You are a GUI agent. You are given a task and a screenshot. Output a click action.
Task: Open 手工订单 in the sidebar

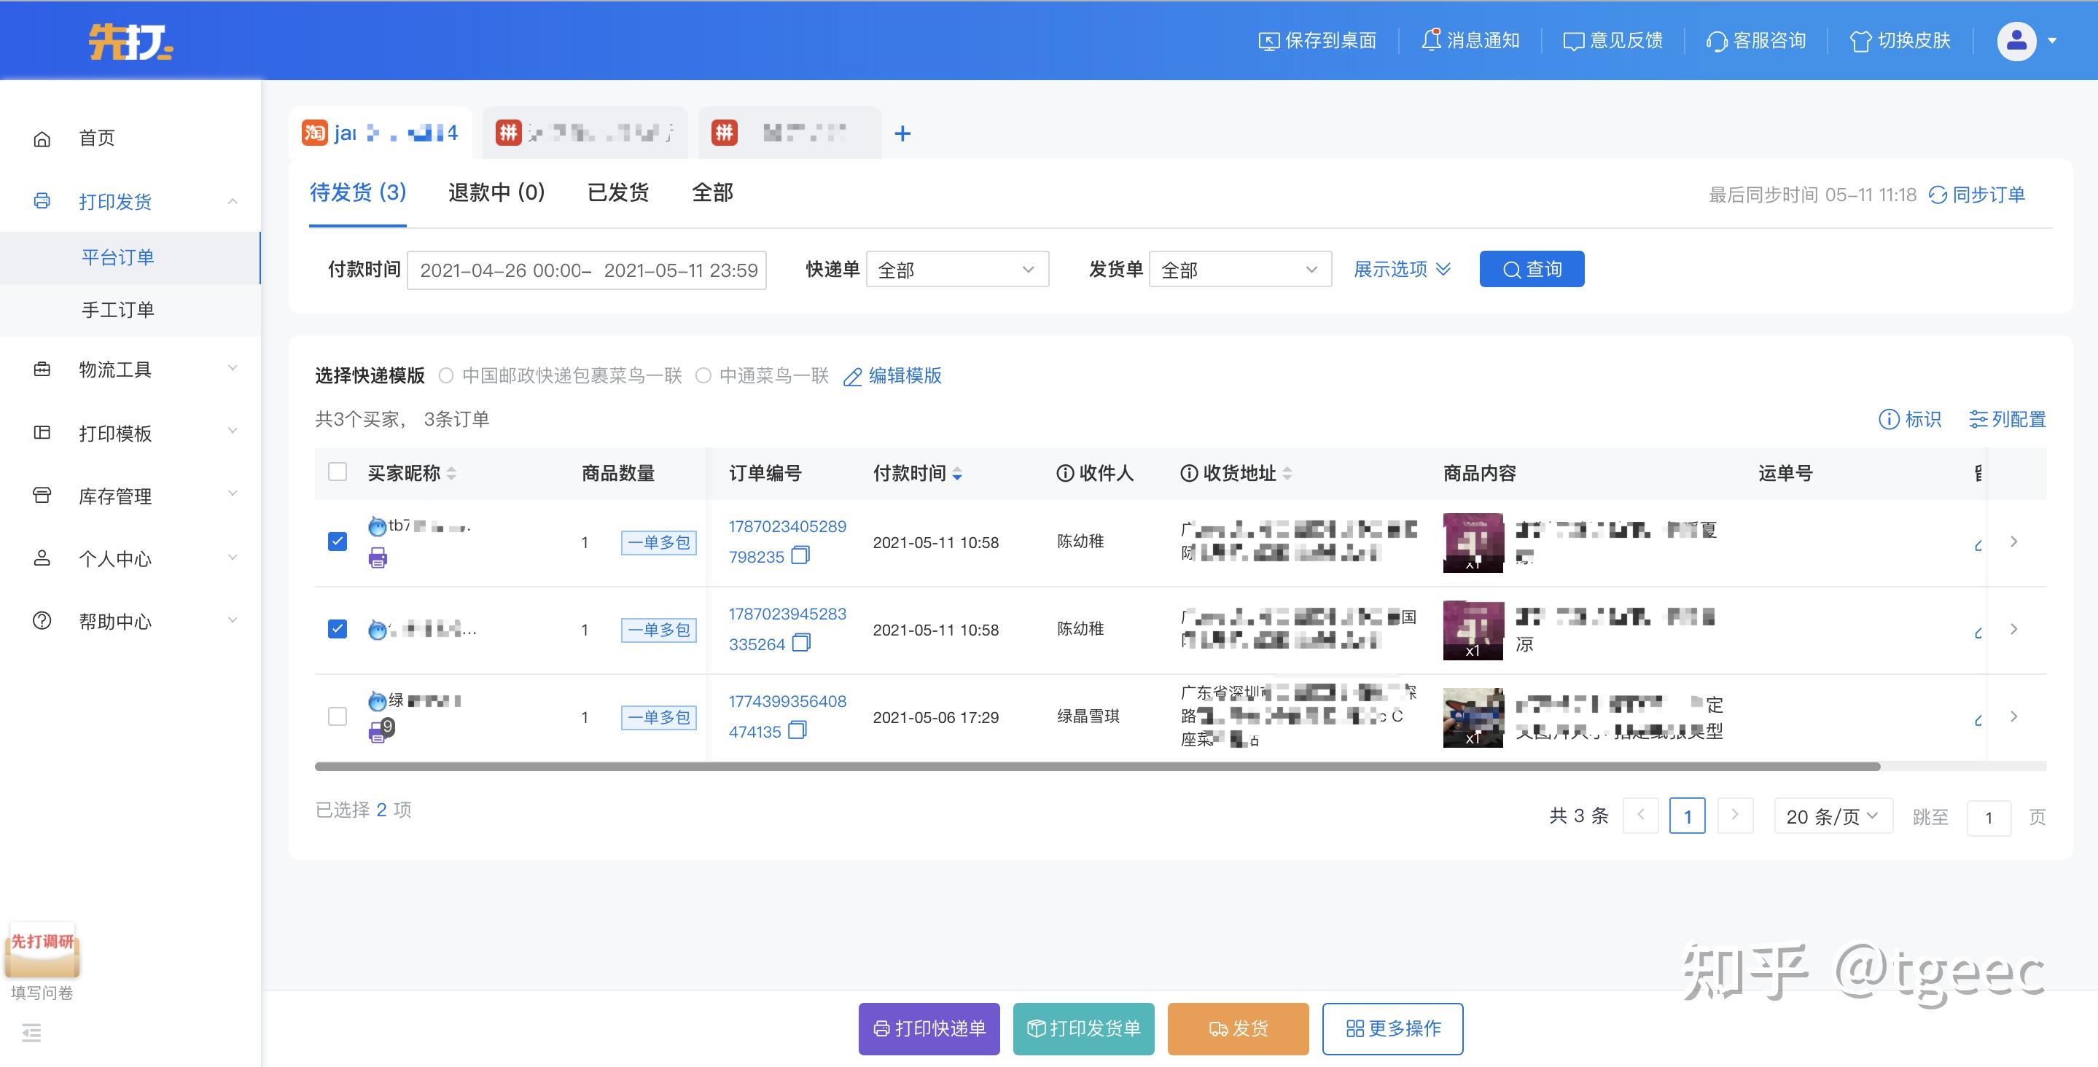[118, 310]
